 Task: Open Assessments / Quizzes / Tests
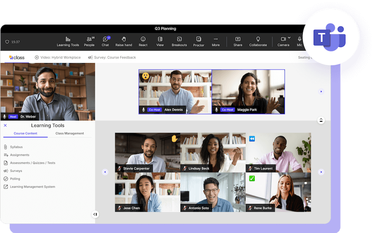[x=32, y=163]
